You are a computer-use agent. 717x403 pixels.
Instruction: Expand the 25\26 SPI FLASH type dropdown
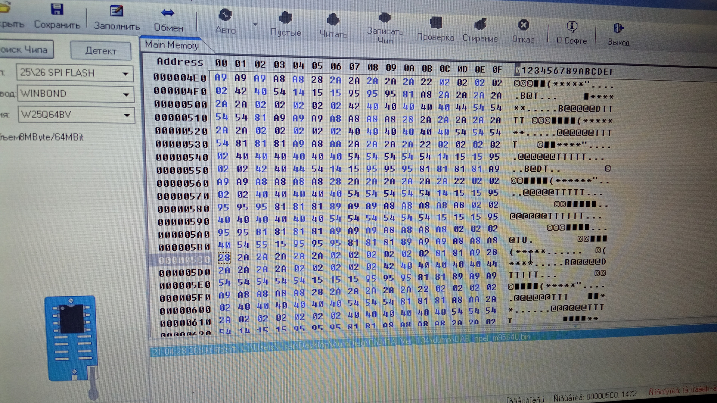(x=126, y=74)
